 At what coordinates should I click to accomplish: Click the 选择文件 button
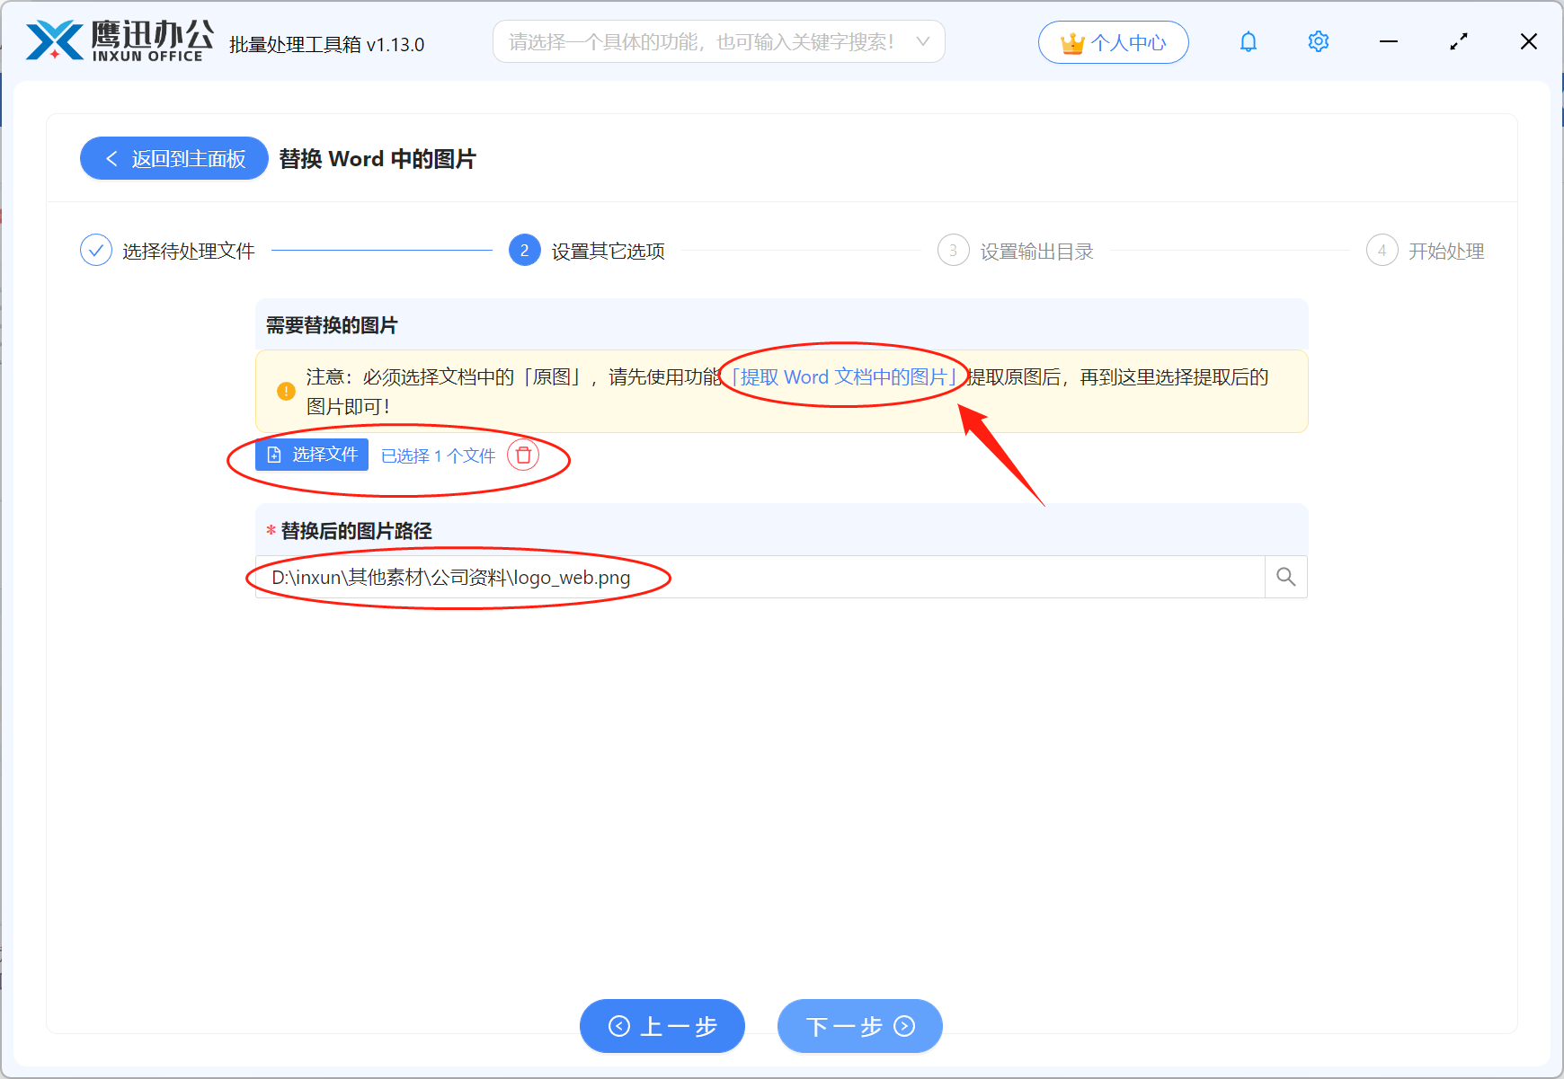pos(310,455)
